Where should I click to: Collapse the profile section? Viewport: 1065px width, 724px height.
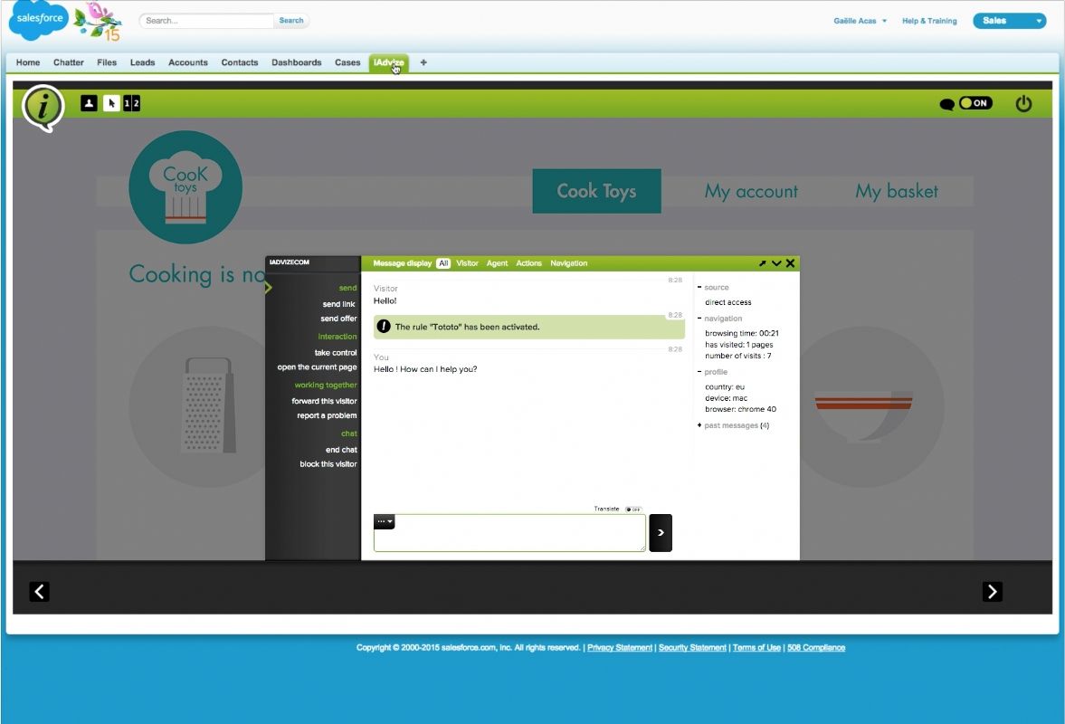pyautogui.click(x=699, y=372)
